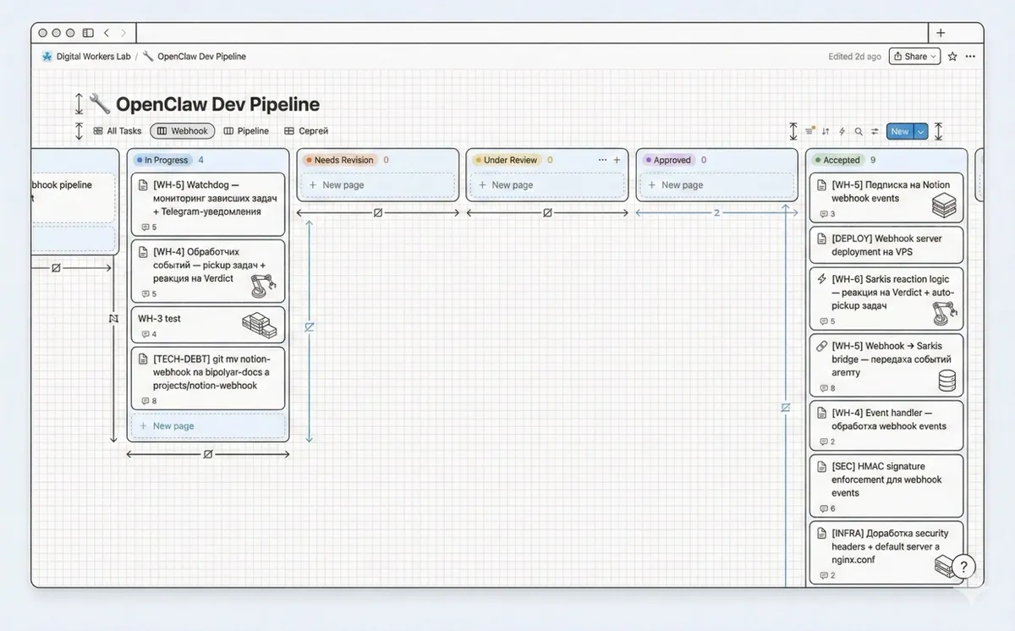Open the view settings sliders icon
1015x631 pixels.
pyautogui.click(x=875, y=131)
